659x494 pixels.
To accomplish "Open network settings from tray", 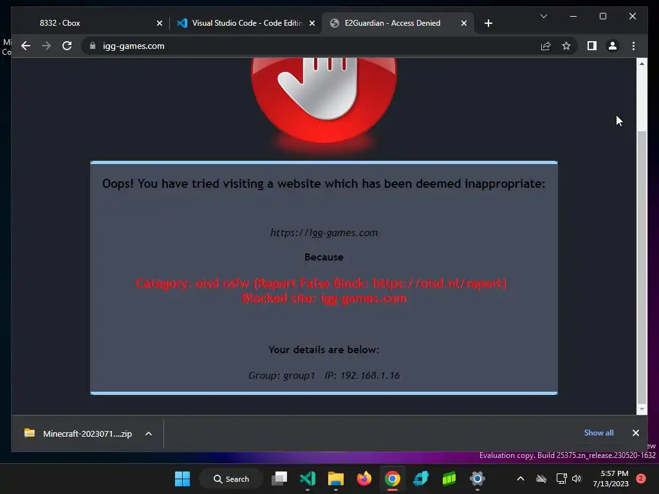I will point(561,479).
